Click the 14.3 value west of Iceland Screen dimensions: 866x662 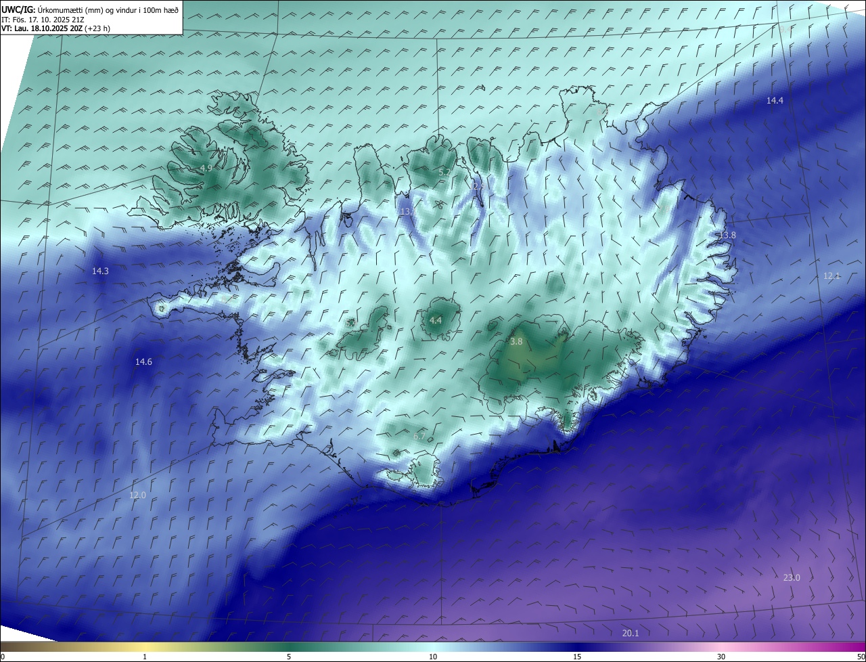pos(100,271)
